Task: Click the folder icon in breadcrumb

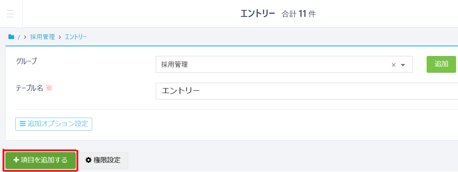Action: tap(11, 37)
